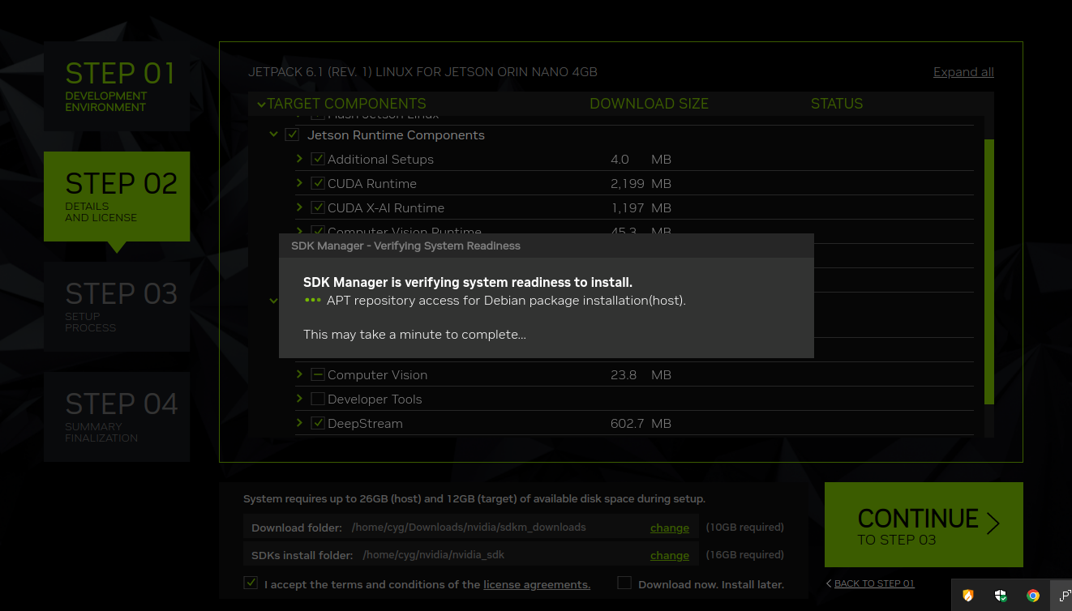Launch the screenshot tool from the taskbar
The height and width of the screenshot is (611, 1072).
[x=1064, y=595]
